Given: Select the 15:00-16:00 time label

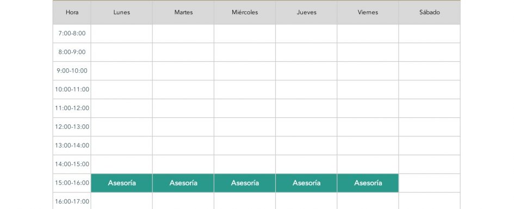Looking at the screenshot, I should (x=72, y=183).
